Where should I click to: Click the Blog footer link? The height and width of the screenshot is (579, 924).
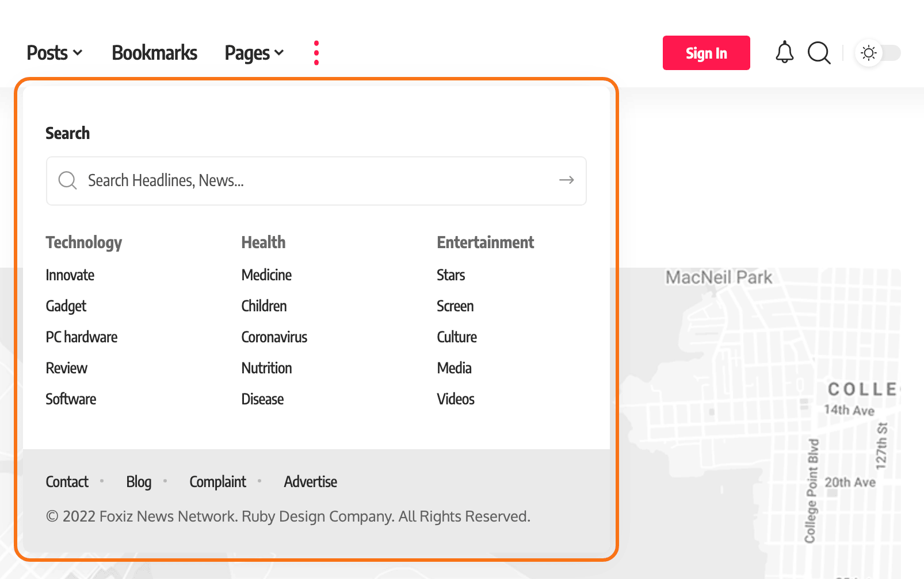click(x=139, y=482)
